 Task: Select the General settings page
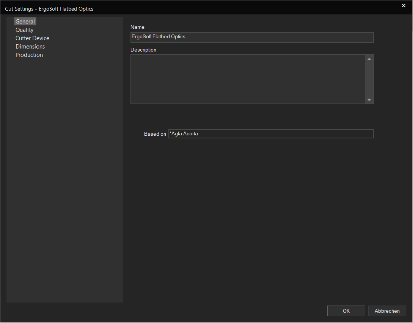click(25, 22)
